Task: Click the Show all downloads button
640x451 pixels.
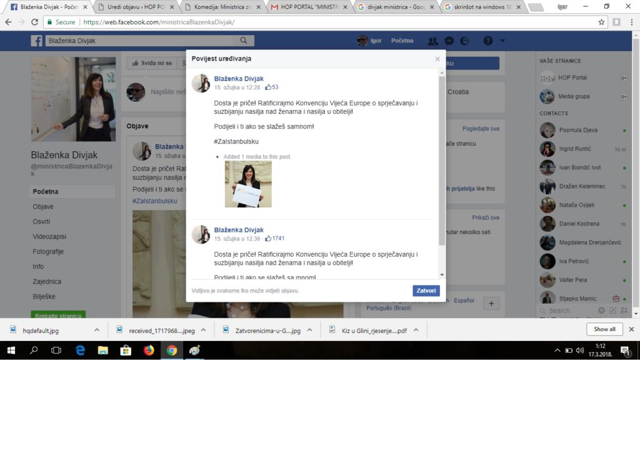Action: 604,329
